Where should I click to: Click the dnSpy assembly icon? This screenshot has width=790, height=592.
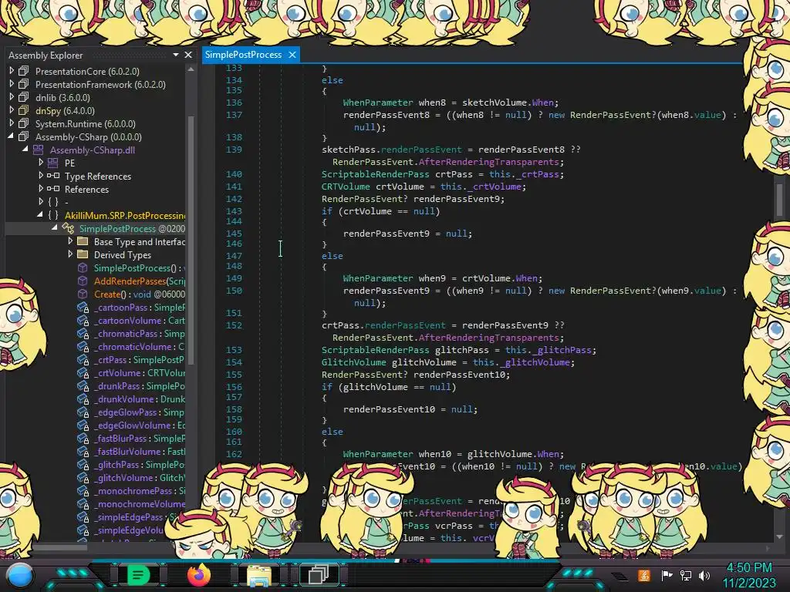(x=24, y=110)
